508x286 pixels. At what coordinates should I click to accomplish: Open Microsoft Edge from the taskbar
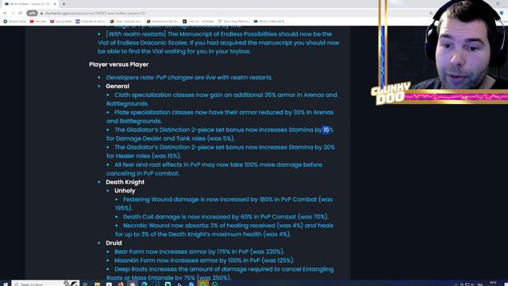click(144, 284)
